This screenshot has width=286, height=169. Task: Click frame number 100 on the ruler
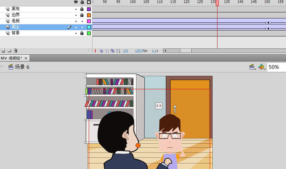tap(133, 2)
